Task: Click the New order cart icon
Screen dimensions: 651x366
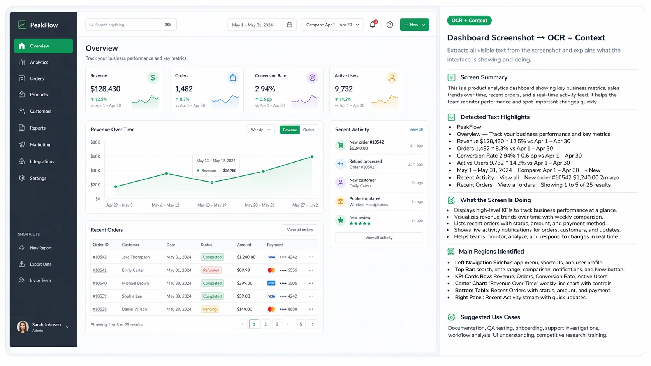Action: (341, 145)
